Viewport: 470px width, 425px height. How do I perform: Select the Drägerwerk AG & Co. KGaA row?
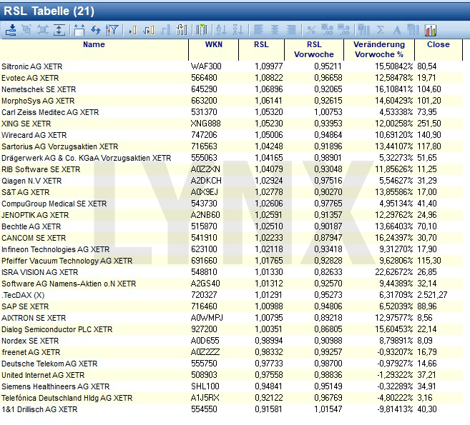tap(231, 158)
